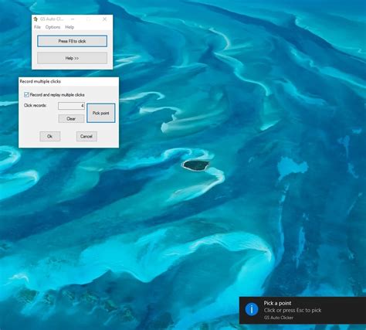Close the GS Auto Clicker window
Screen dimensions: 366x330
click(x=104, y=19)
